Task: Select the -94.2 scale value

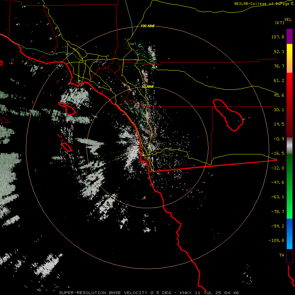Action: [278, 226]
